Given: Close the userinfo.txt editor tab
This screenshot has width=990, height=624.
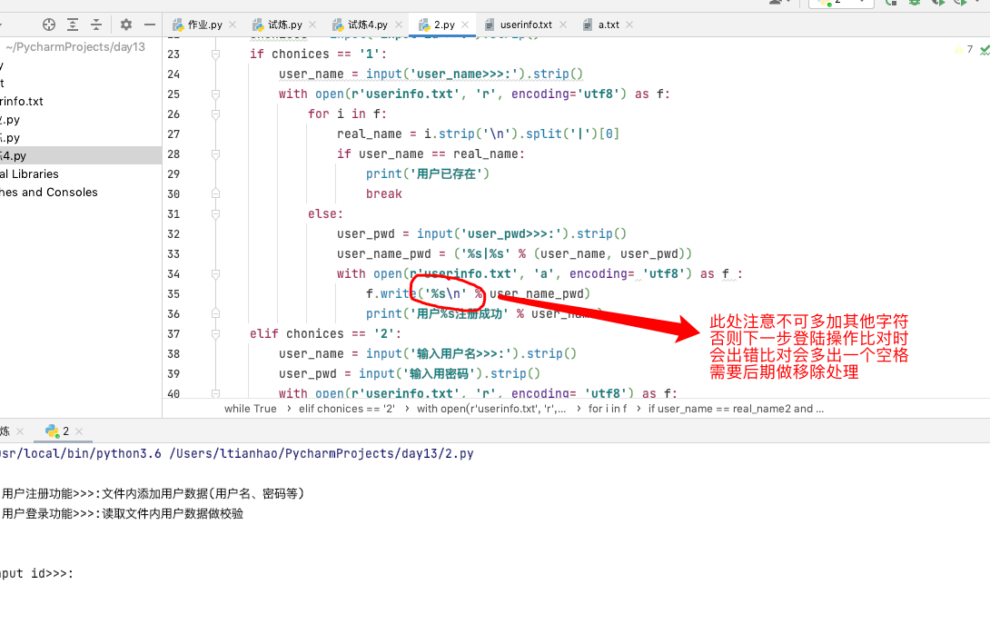Looking at the screenshot, I should pos(563,25).
